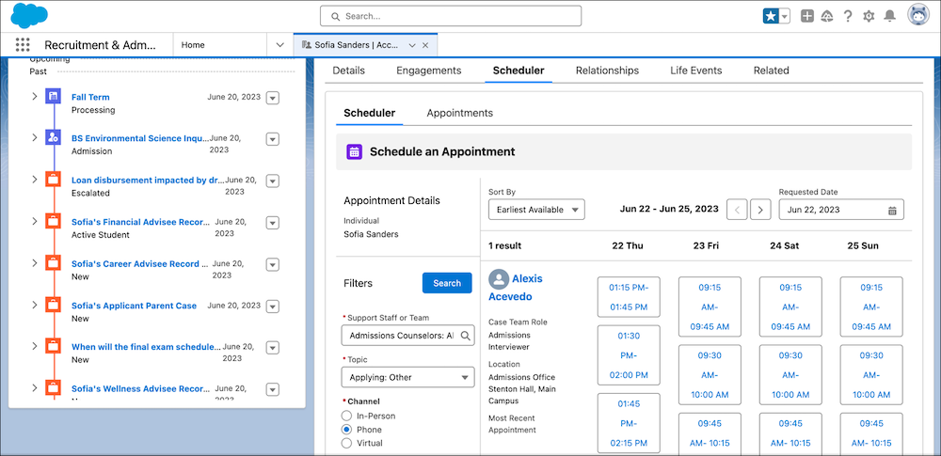Click the global Search field
This screenshot has height=456, width=941.
[451, 16]
